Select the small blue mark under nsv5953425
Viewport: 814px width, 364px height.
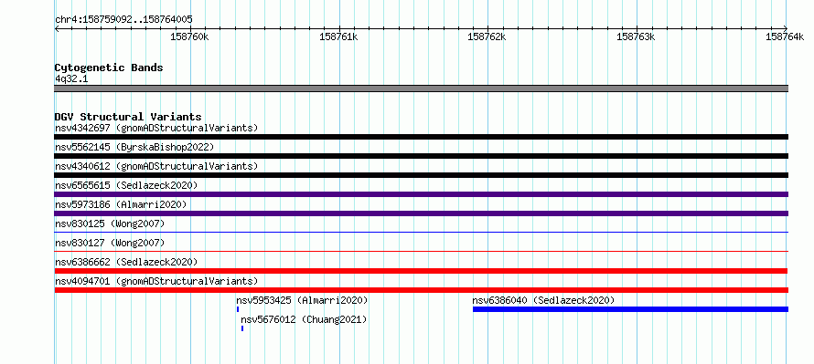click(x=238, y=309)
